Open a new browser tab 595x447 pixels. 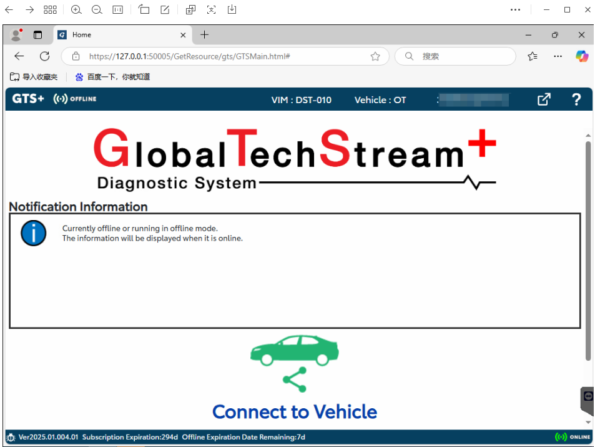(x=204, y=35)
